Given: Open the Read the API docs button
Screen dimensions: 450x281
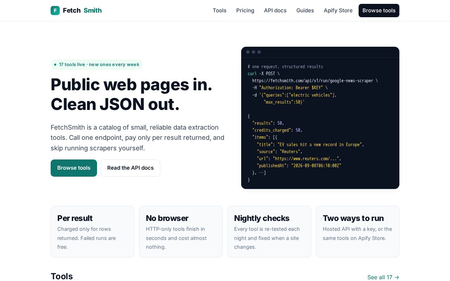Looking at the screenshot, I should pyautogui.click(x=130, y=168).
